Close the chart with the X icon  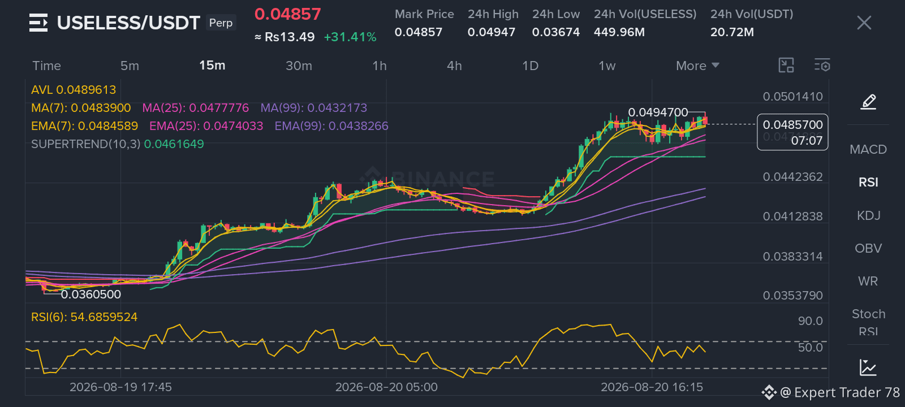(864, 23)
